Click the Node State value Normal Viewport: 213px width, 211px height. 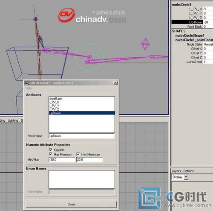(208, 44)
